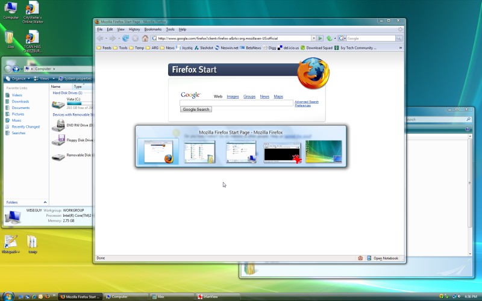
Task: Switch to Computer taskbar button
Action: tap(126, 297)
